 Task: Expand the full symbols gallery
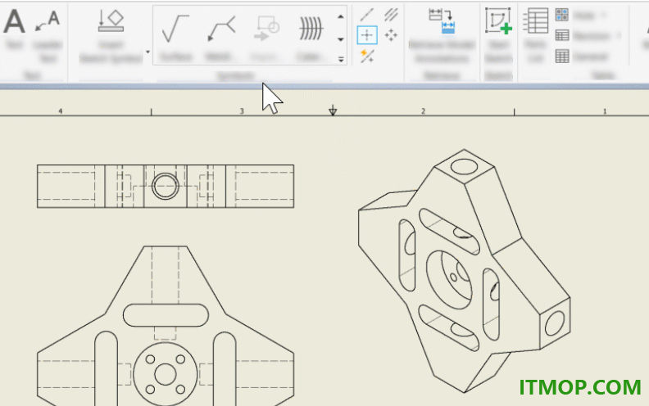tap(341, 60)
